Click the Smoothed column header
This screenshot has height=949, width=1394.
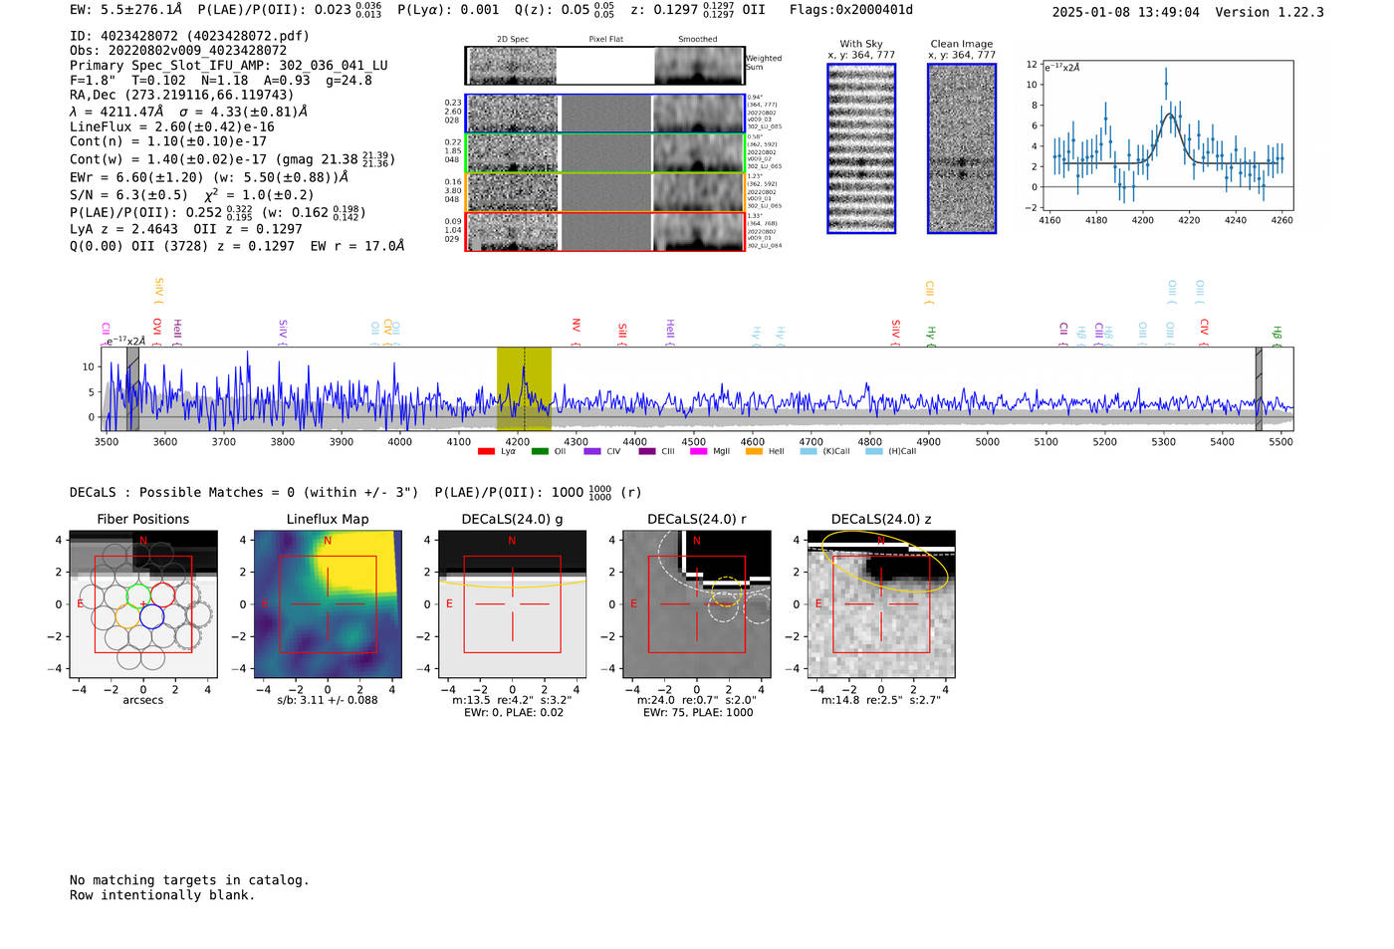tap(698, 40)
